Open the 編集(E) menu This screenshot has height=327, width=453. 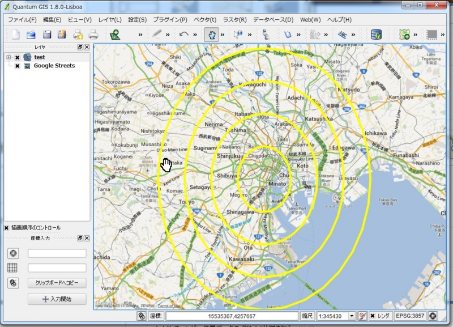(x=52, y=20)
